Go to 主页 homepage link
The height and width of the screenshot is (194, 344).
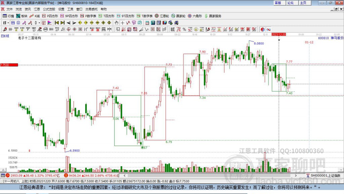[303, 3]
